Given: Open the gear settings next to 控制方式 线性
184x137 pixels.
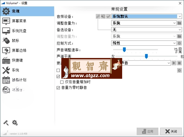Looking at the screenshot, I should point(179,43).
